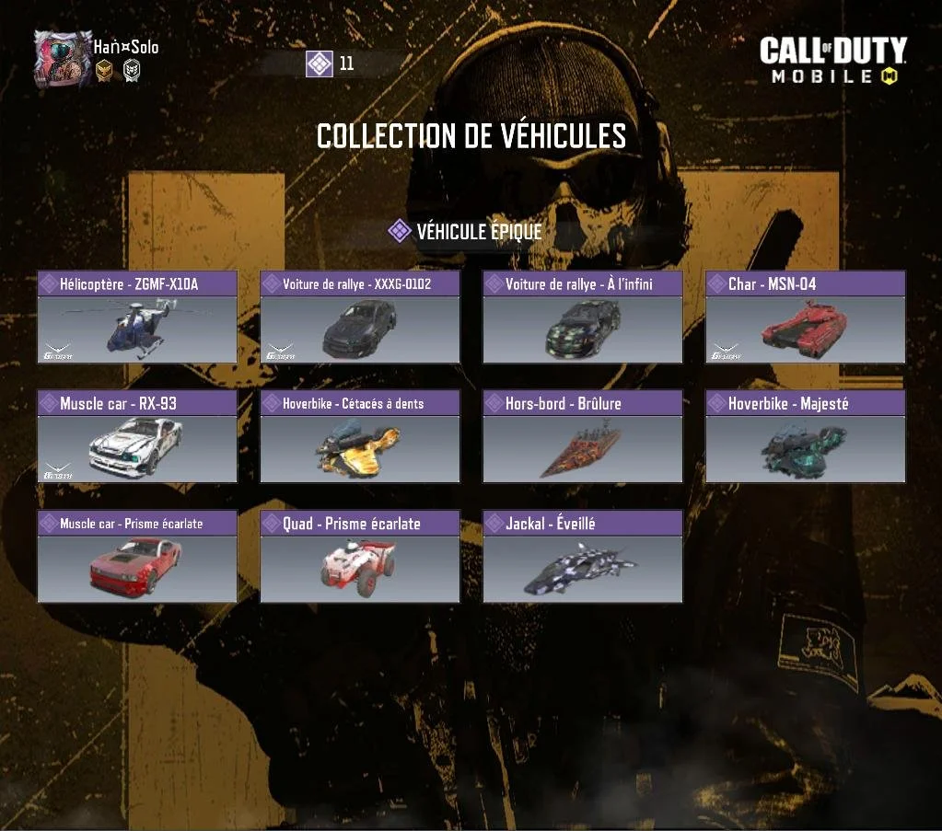The width and height of the screenshot is (942, 831).
Task: Click the Hań Solo player avatar
Action: coord(63,59)
